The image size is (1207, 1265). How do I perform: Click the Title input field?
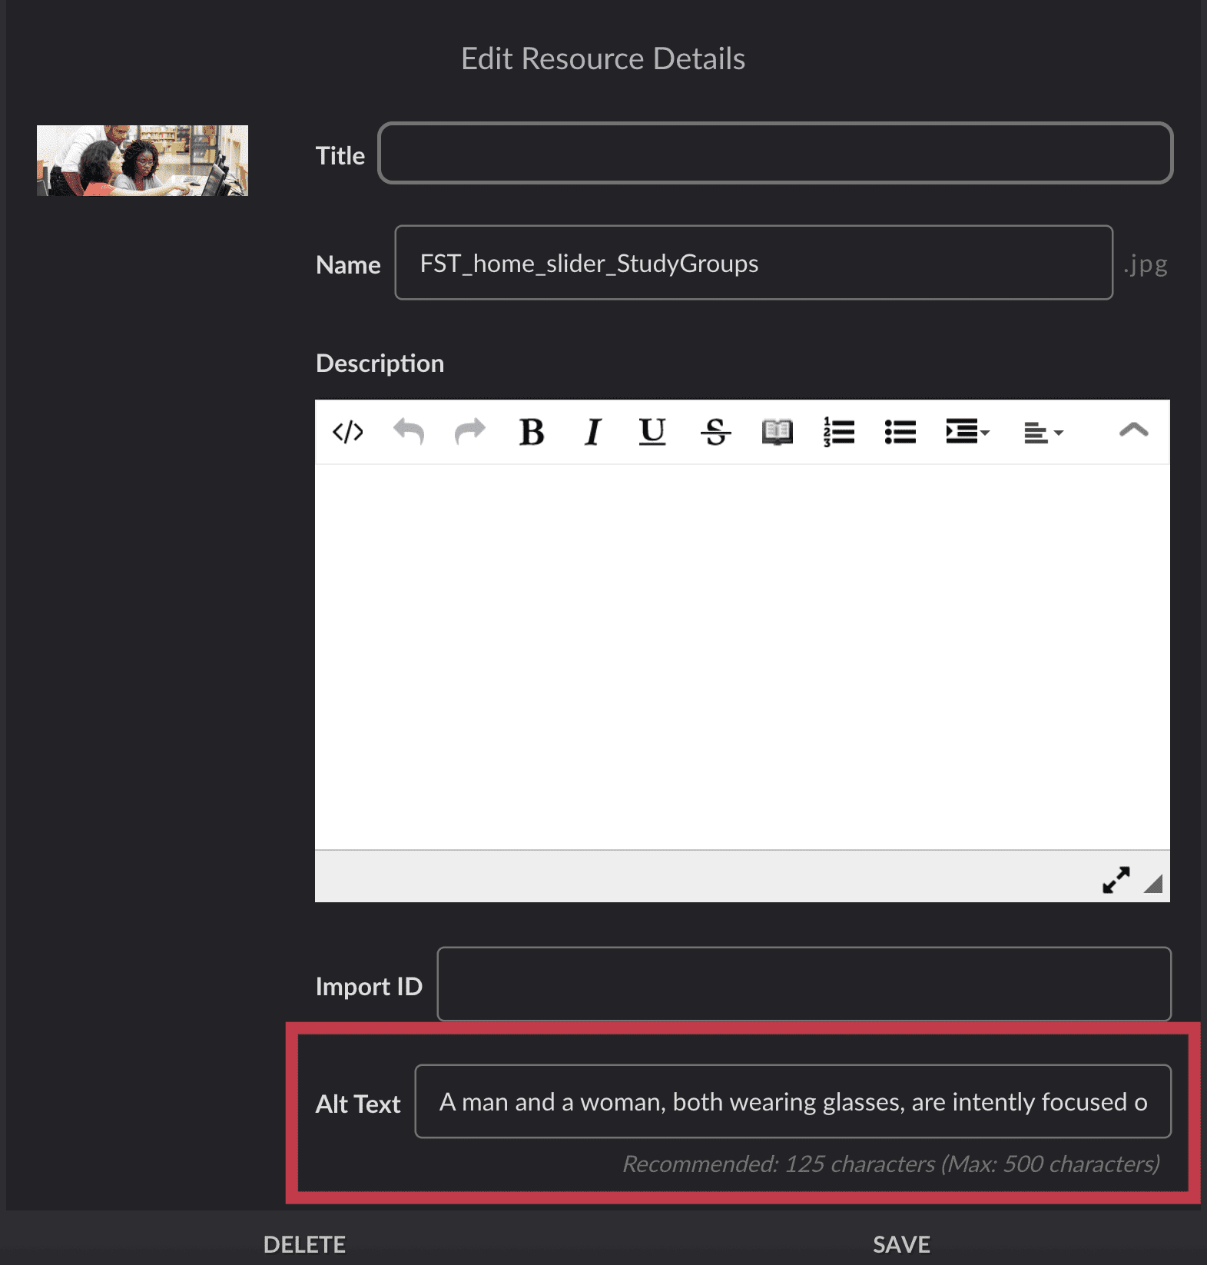coord(775,153)
